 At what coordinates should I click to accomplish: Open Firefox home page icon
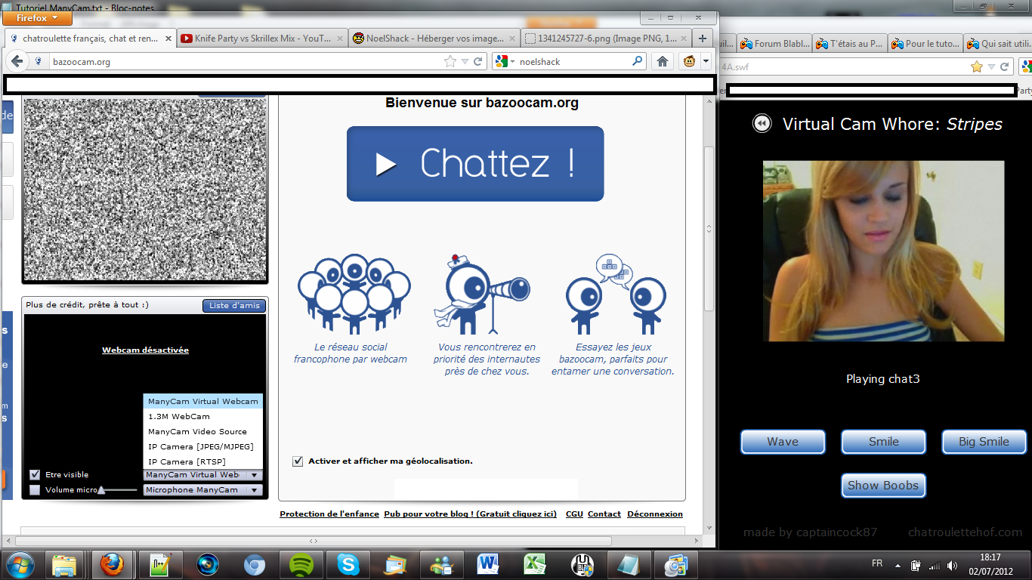(663, 61)
